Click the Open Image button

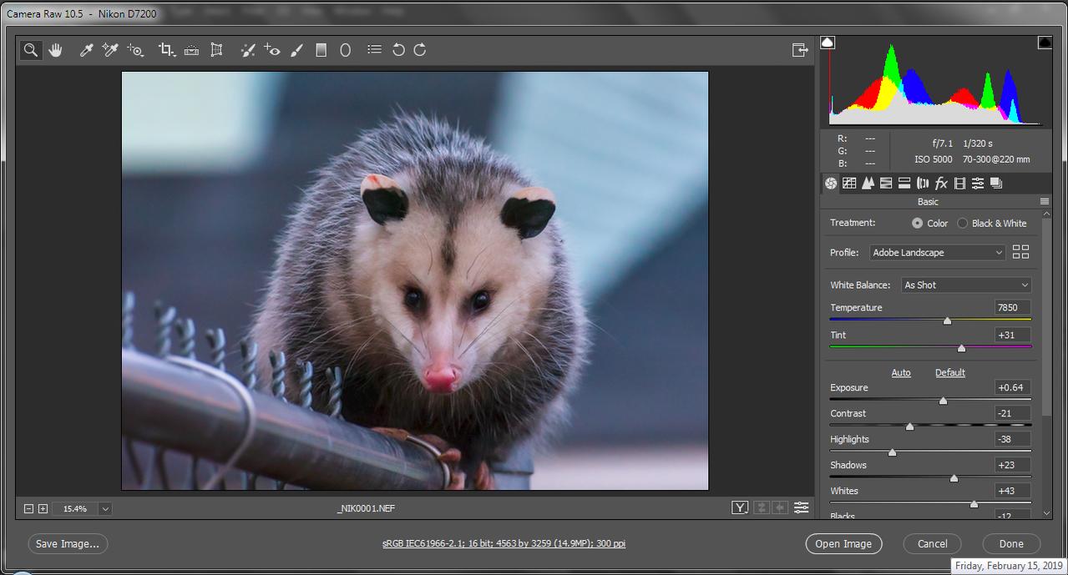coord(843,544)
